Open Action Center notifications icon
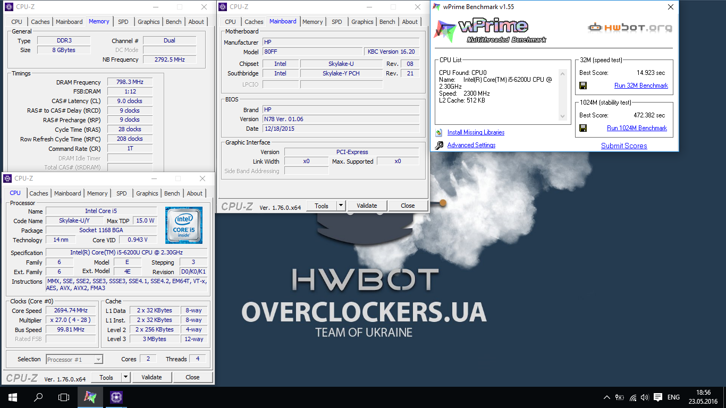The image size is (726, 408). click(x=658, y=397)
